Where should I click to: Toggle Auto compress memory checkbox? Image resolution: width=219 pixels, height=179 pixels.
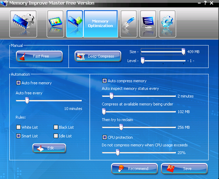(x=104, y=81)
